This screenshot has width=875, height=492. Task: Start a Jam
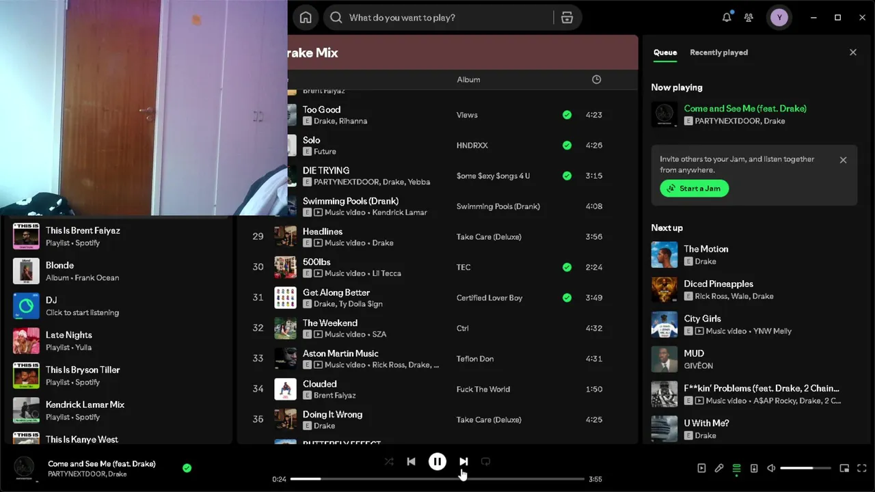click(x=695, y=189)
